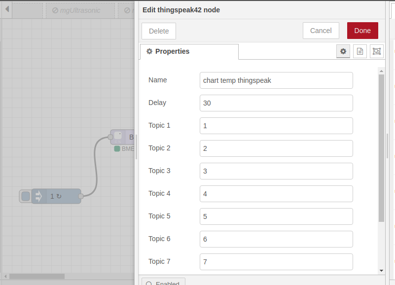Select the mgUltrasonic flow tab
This screenshot has width=395, height=285.
click(x=80, y=10)
